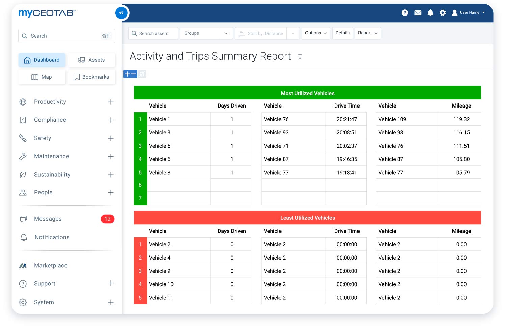This screenshot has width=505, height=331.
Task: Expand the Productivity section
Action: point(111,102)
